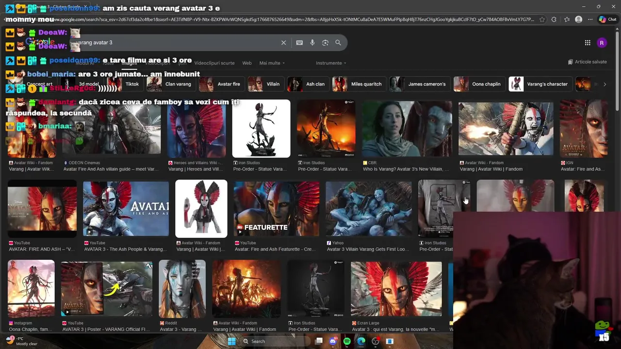Viewport: 621px width, 349px height.
Task: Submit search with the magnifying glass icon
Action: tap(338, 43)
